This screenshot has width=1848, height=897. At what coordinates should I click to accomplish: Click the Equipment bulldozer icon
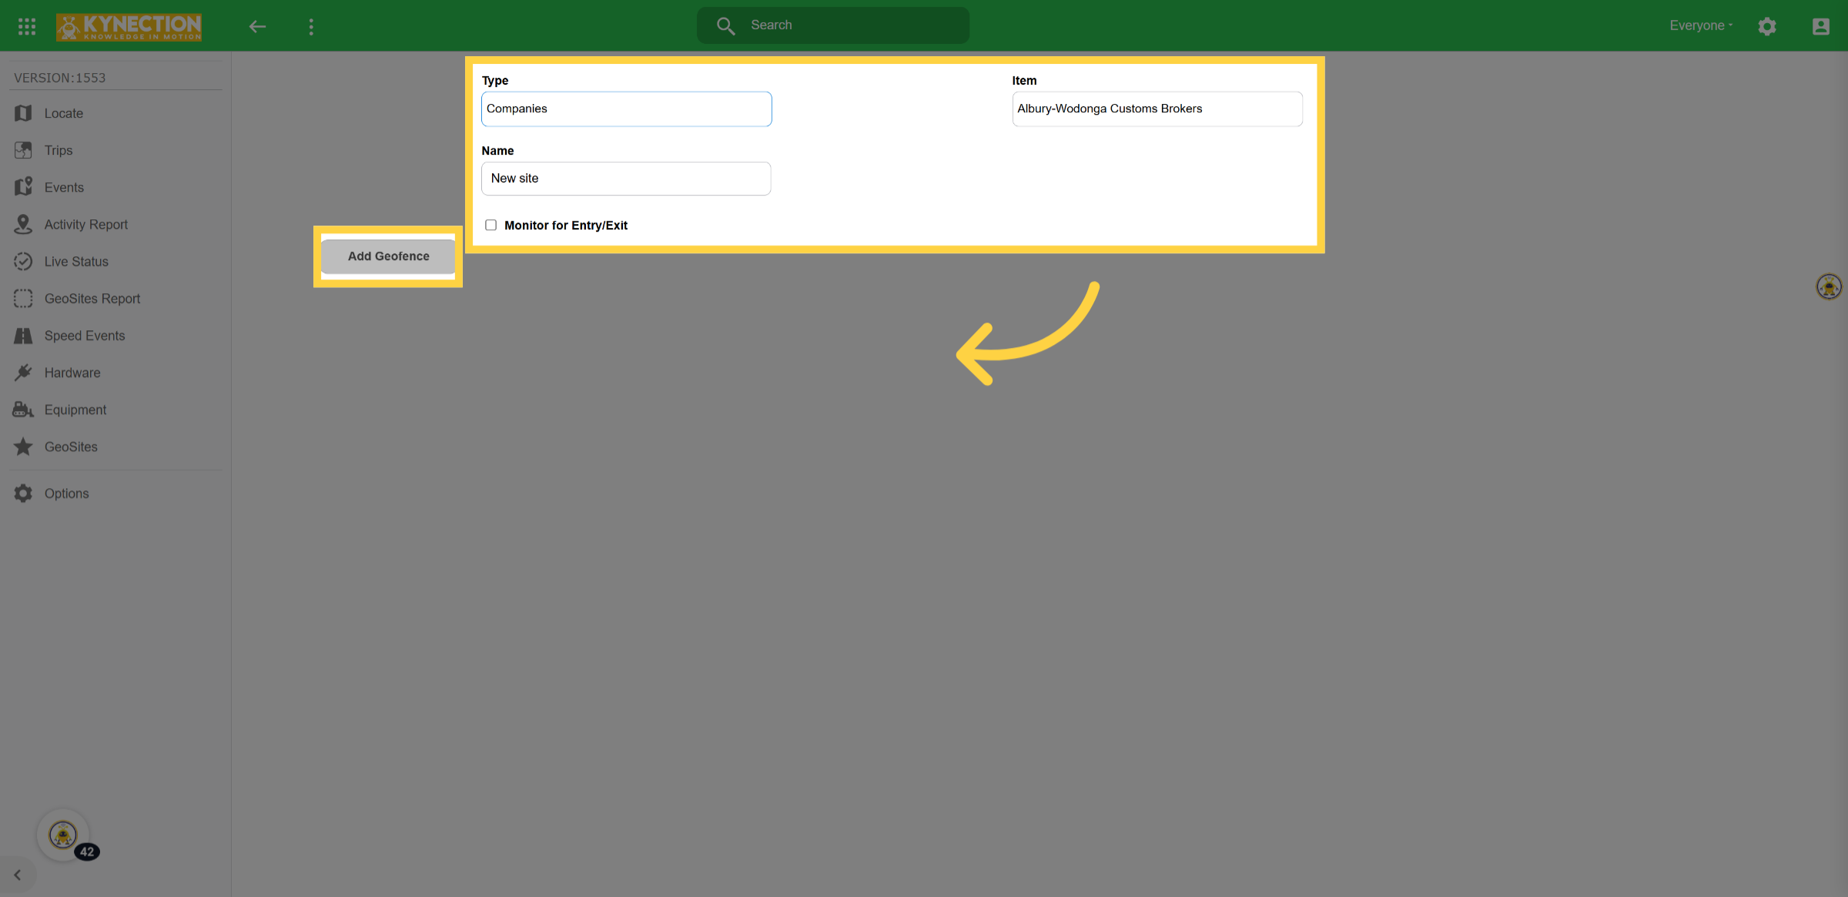coord(23,410)
